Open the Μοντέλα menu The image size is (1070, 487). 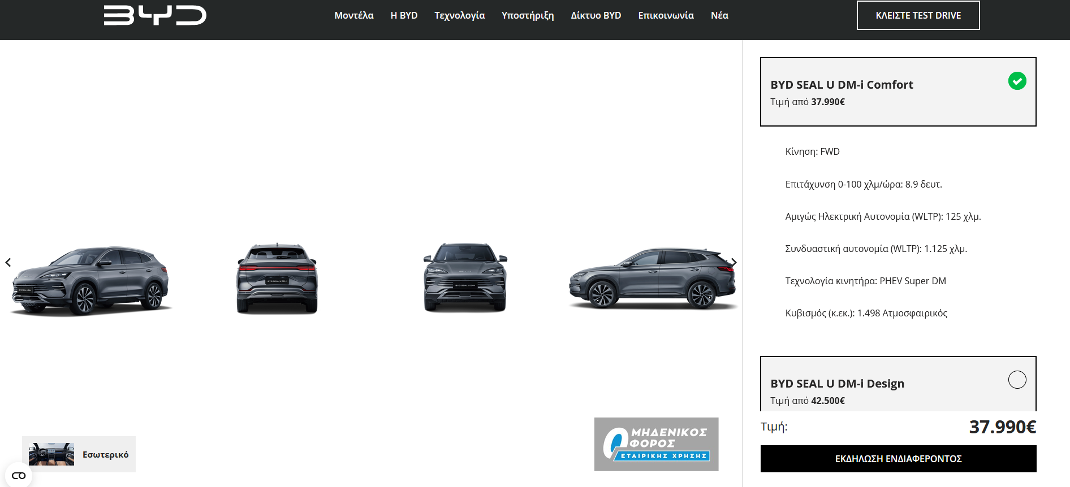354,15
